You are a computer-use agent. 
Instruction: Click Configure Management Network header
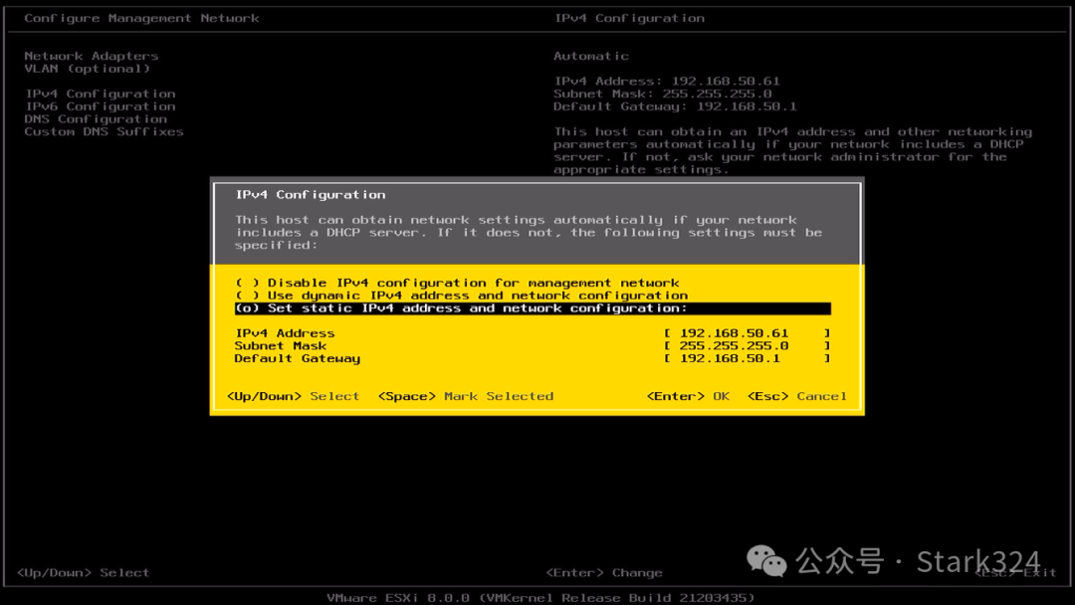(x=142, y=19)
